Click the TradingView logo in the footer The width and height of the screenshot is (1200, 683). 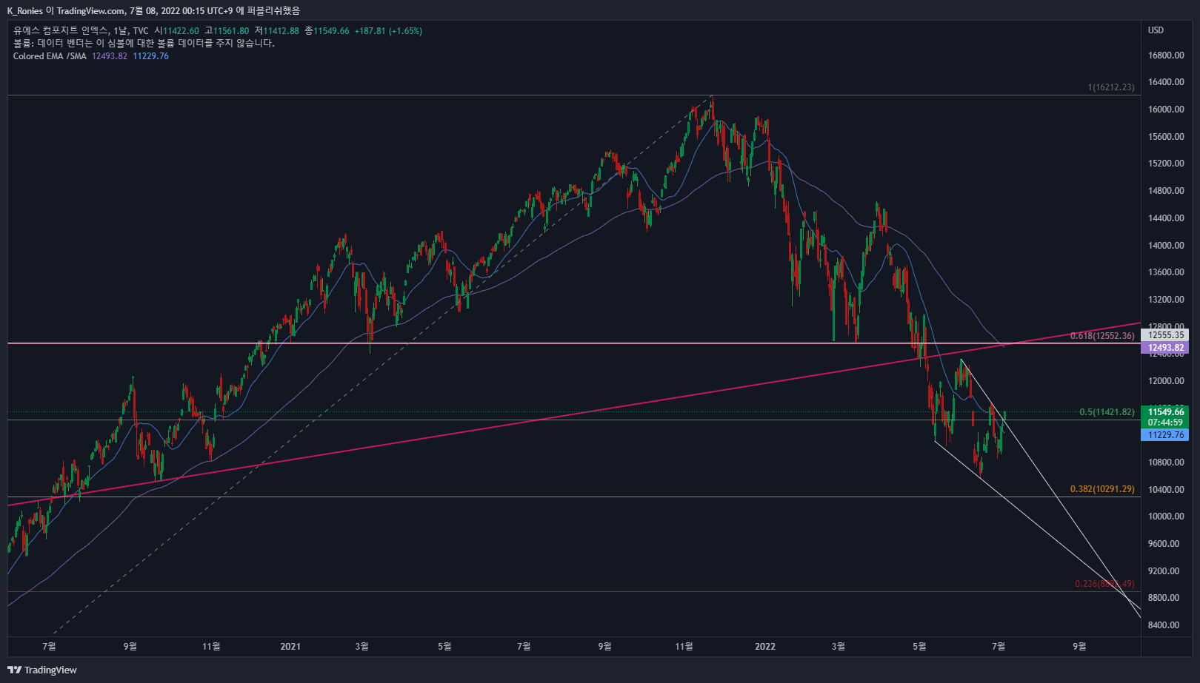[42, 670]
